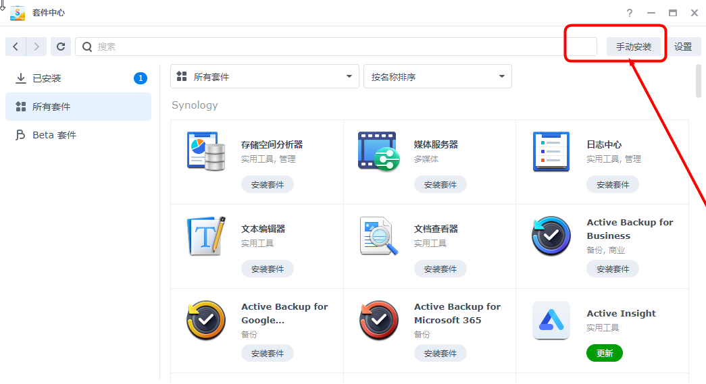Click the 文档查看器 package icon
Image resolution: width=706 pixels, height=384 pixels.
pyautogui.click(x=378, y=236)
